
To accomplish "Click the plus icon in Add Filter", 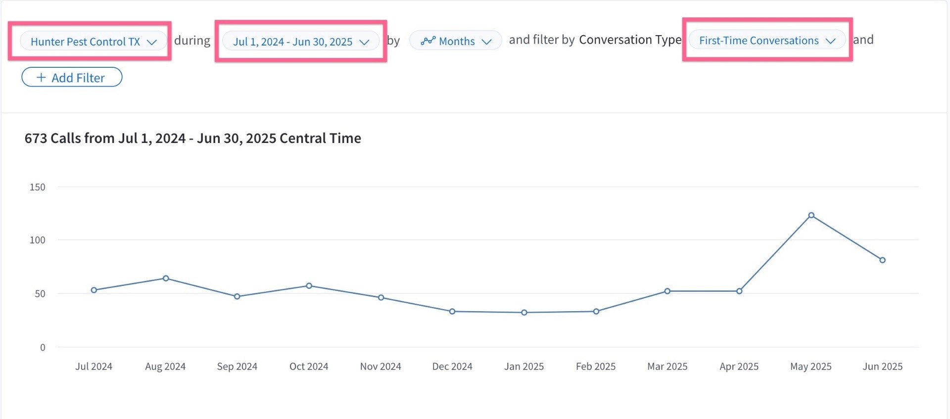I will 41,78.
